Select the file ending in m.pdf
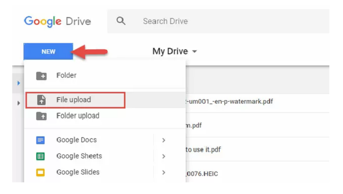 click(x=194, y=126)
